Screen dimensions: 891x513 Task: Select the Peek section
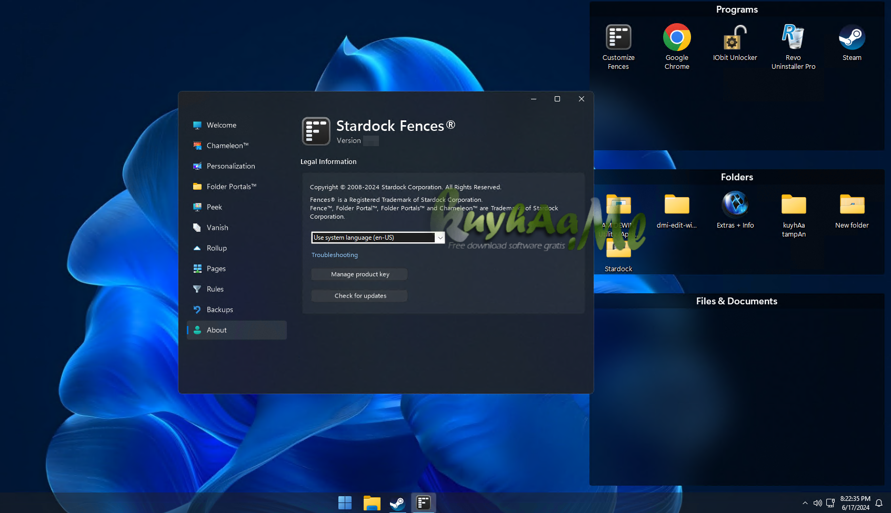pos(237,207)
